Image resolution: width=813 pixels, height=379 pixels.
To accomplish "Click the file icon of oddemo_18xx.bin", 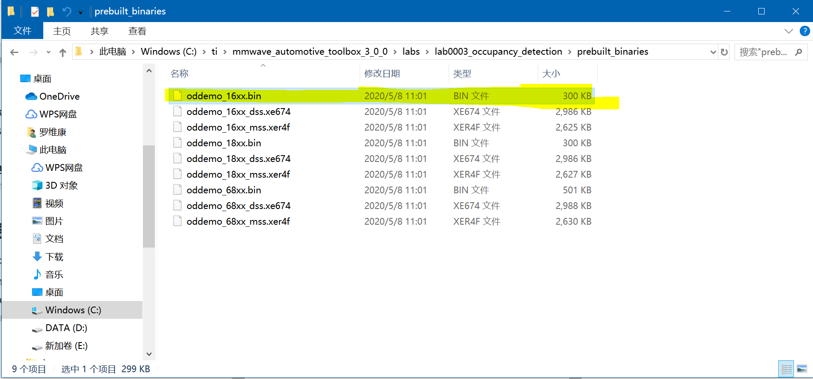I will [x=178, y=142].
